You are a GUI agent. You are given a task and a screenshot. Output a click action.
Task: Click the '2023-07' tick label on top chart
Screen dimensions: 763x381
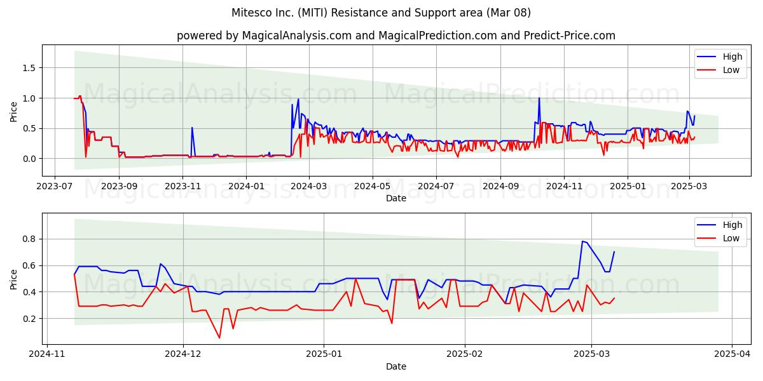pyautogui.click(x=55, y=186)
